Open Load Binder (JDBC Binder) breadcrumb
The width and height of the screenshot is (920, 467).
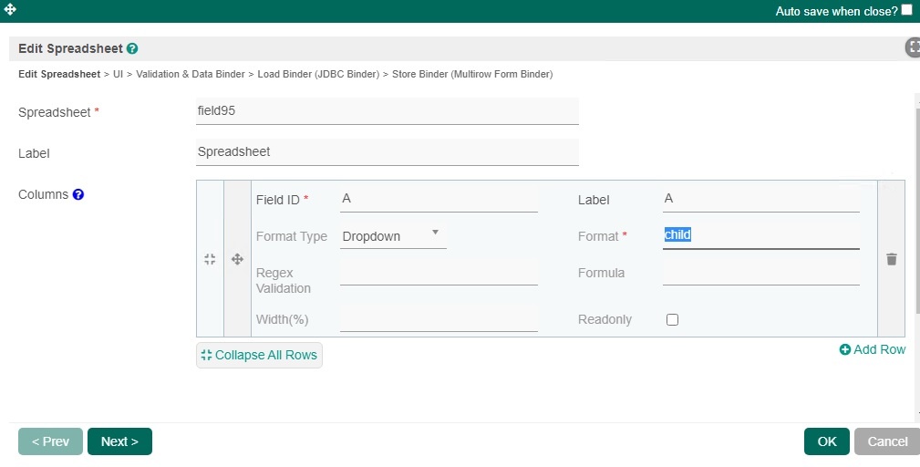point(318,74)
